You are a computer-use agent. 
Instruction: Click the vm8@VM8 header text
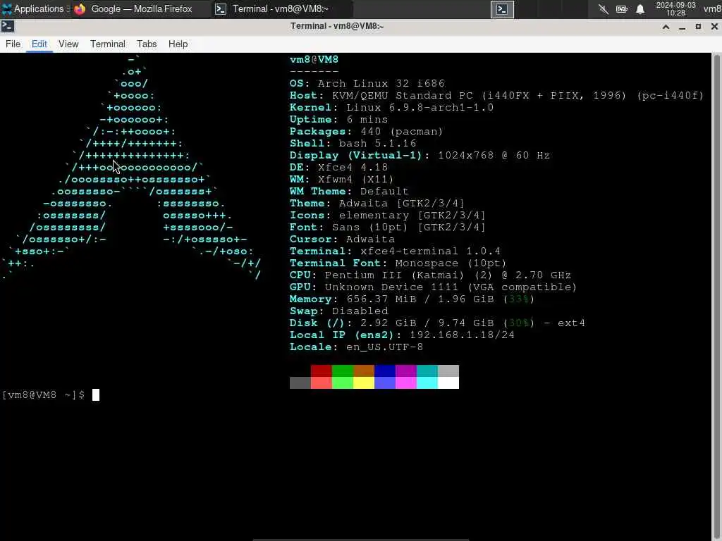point(314,59)
